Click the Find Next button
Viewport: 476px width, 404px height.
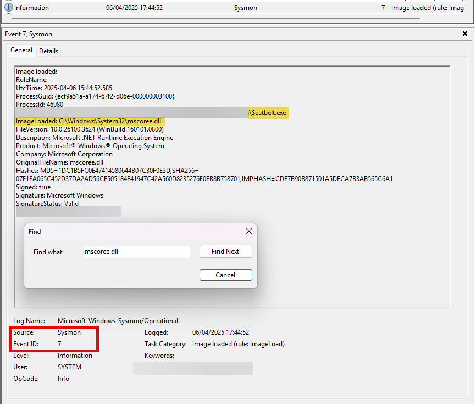225,252
